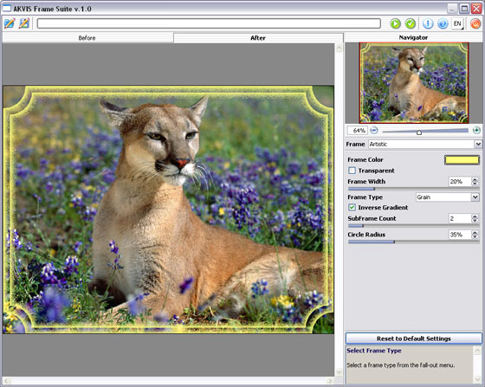
Task: Click the image canvas vertical scrollbar
Action: 339,210
